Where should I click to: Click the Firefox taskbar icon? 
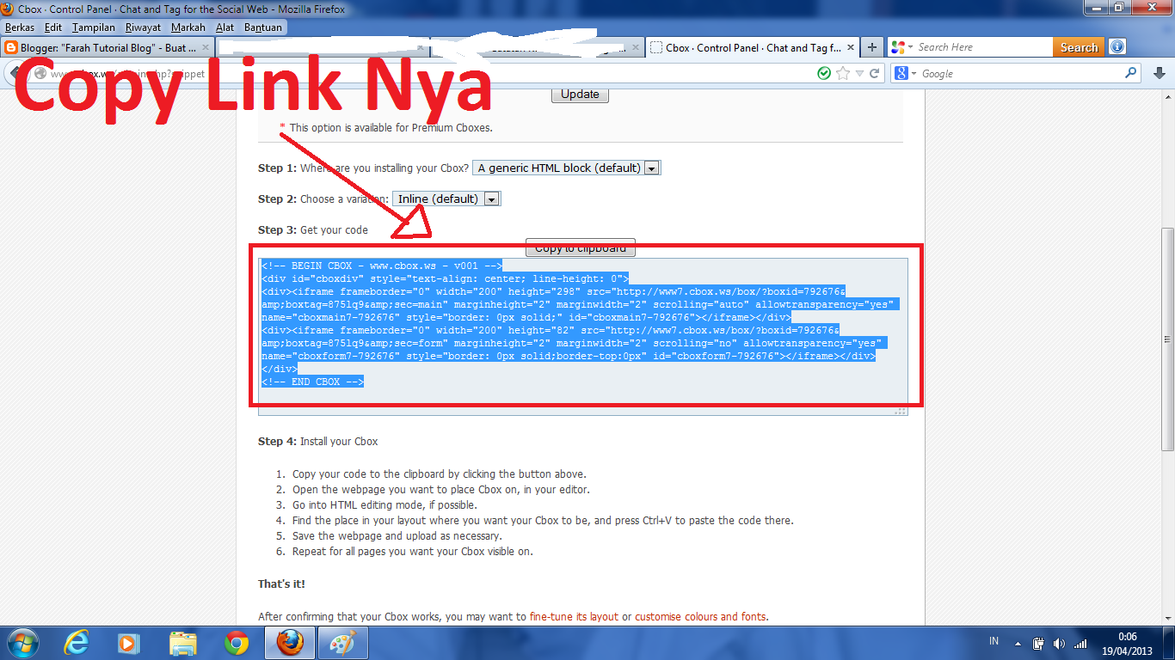coord(290,643)
